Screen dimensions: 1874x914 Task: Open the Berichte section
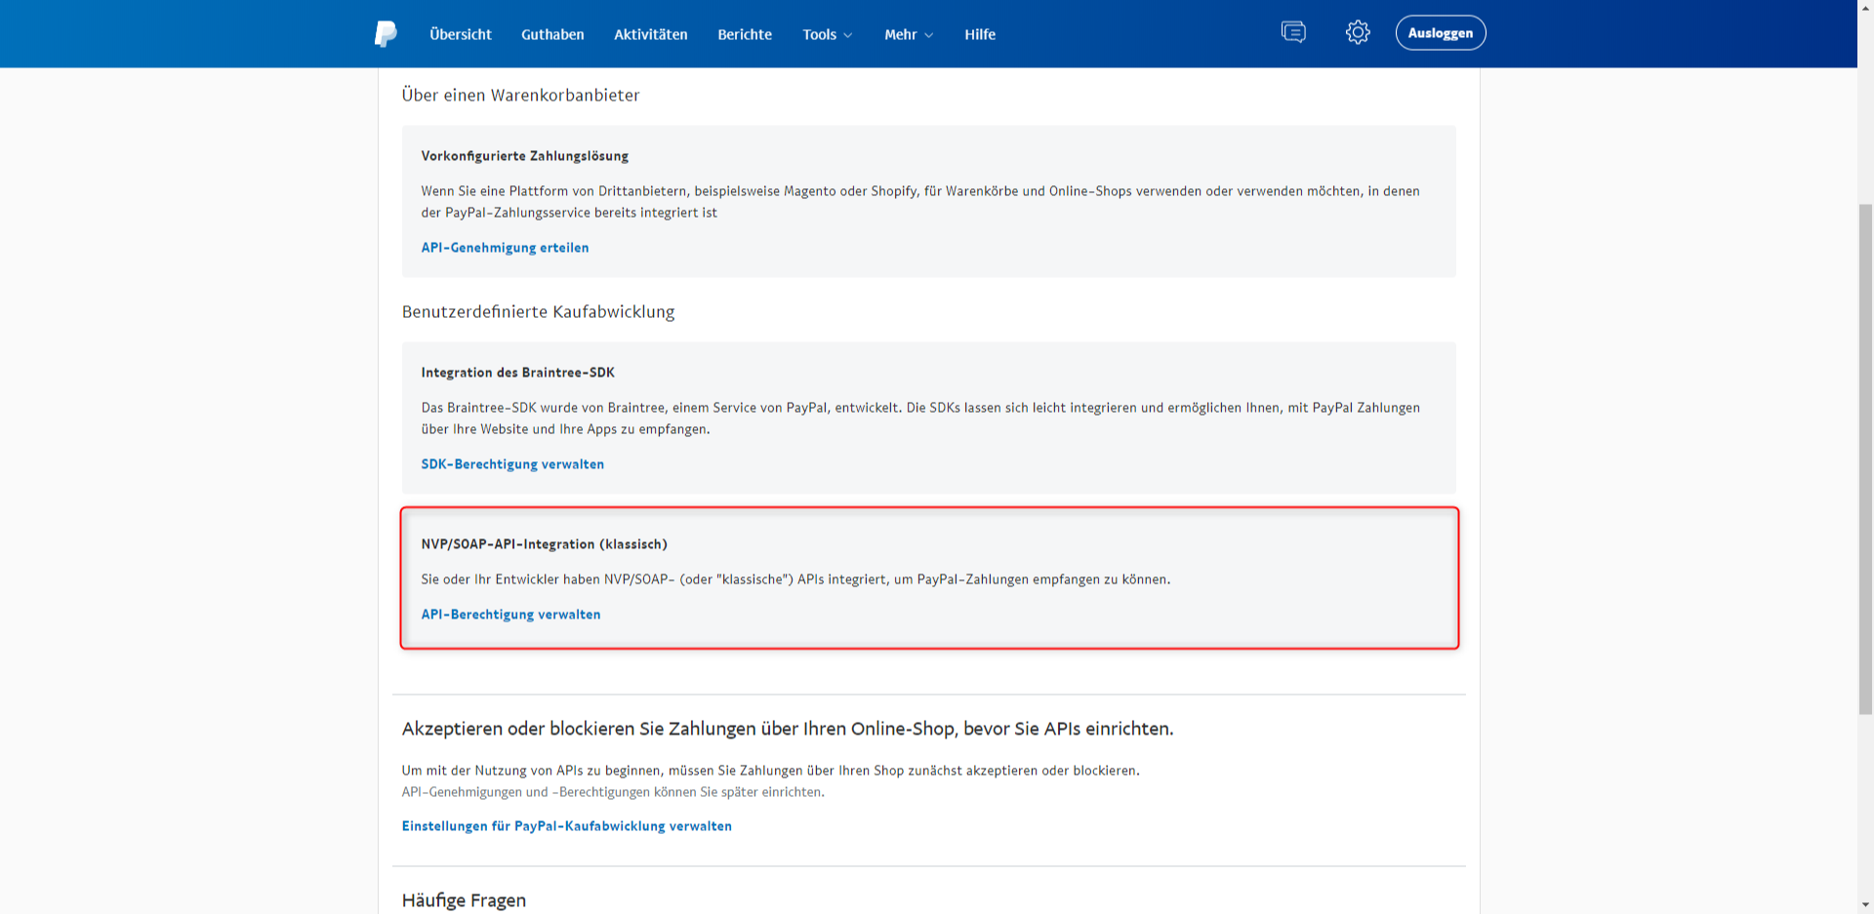744,34
